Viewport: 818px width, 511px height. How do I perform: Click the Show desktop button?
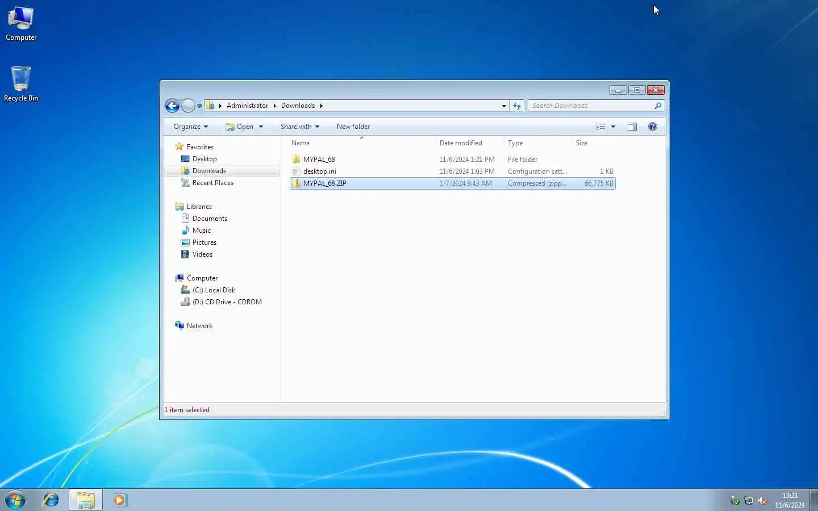click(814, 500)
